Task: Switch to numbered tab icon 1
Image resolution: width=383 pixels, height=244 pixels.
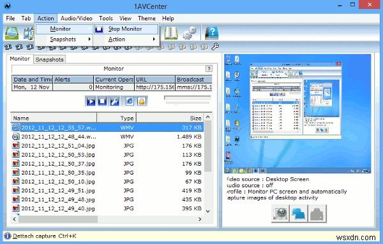Action: coord(8,47)
